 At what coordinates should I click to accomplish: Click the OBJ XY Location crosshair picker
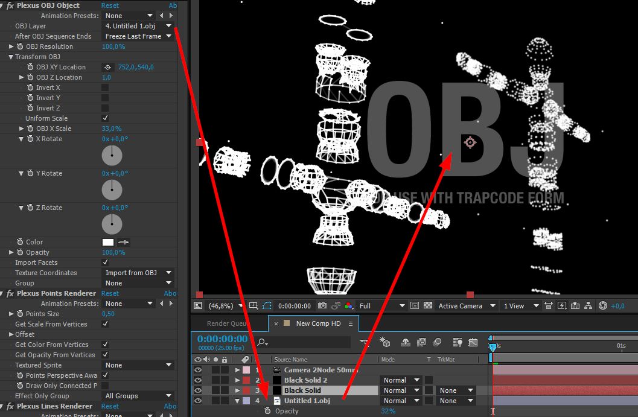point(107,67)
